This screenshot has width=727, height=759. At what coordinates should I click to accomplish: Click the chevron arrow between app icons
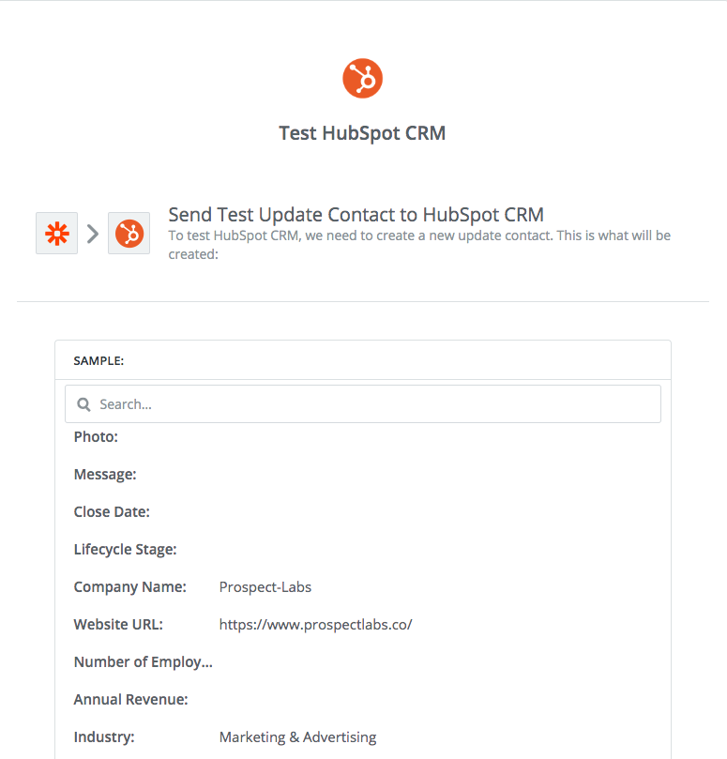coord(93,234)
